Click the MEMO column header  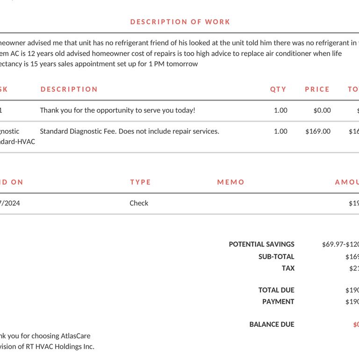click(231, 182)
